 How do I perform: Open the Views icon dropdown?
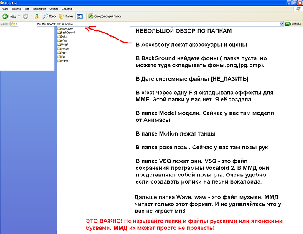81,16
